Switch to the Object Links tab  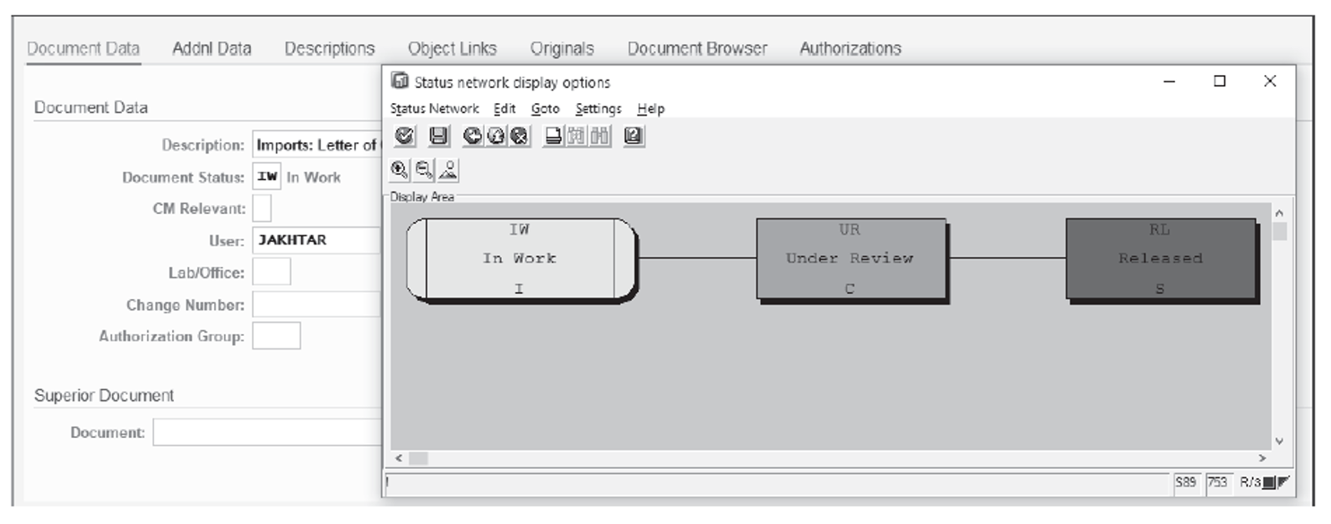[453, 48]
